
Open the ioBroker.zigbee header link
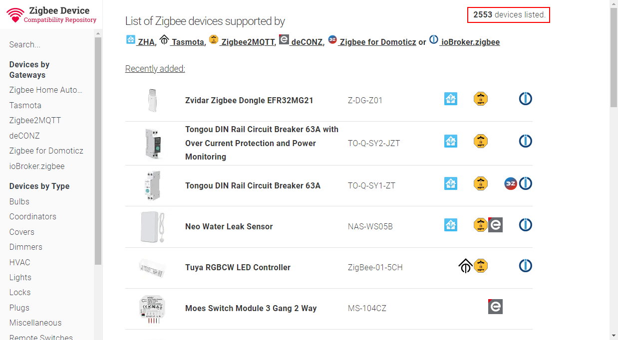pos(464,42)
